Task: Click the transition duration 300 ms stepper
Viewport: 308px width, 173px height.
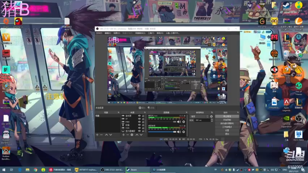Action: 212,120
